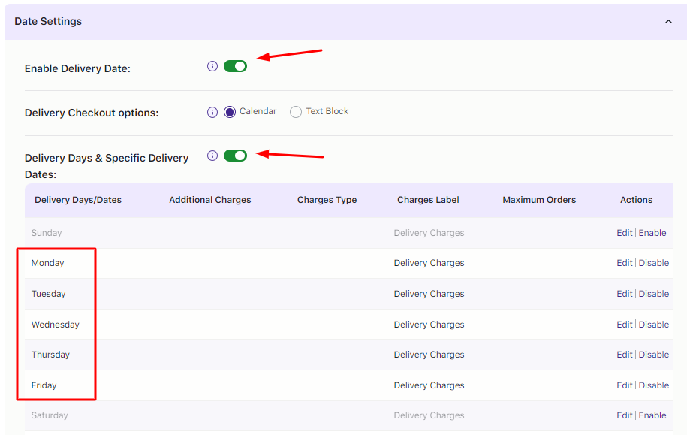
Task: Disable Thursday as a delivery day
Action: click(x=654, y=355)
